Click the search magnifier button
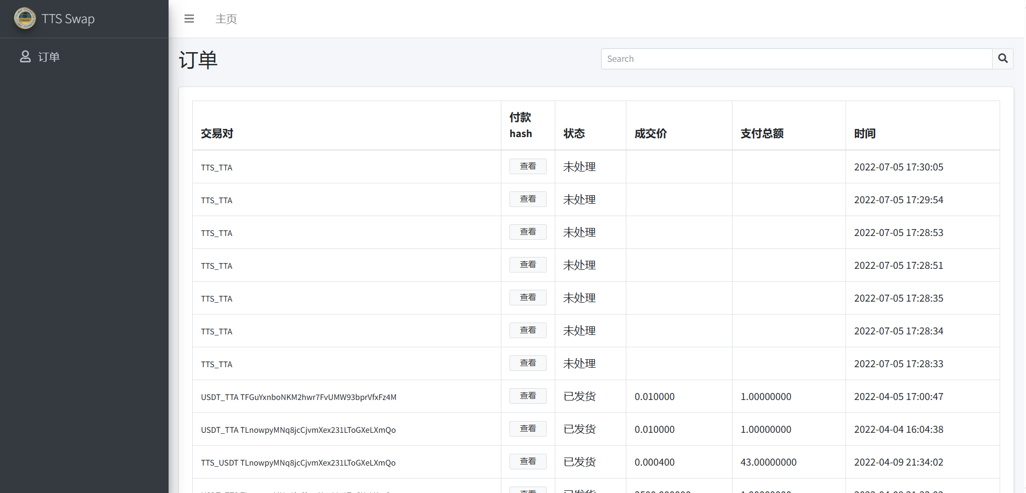 pyautogui.click(x=1002, y=59)
